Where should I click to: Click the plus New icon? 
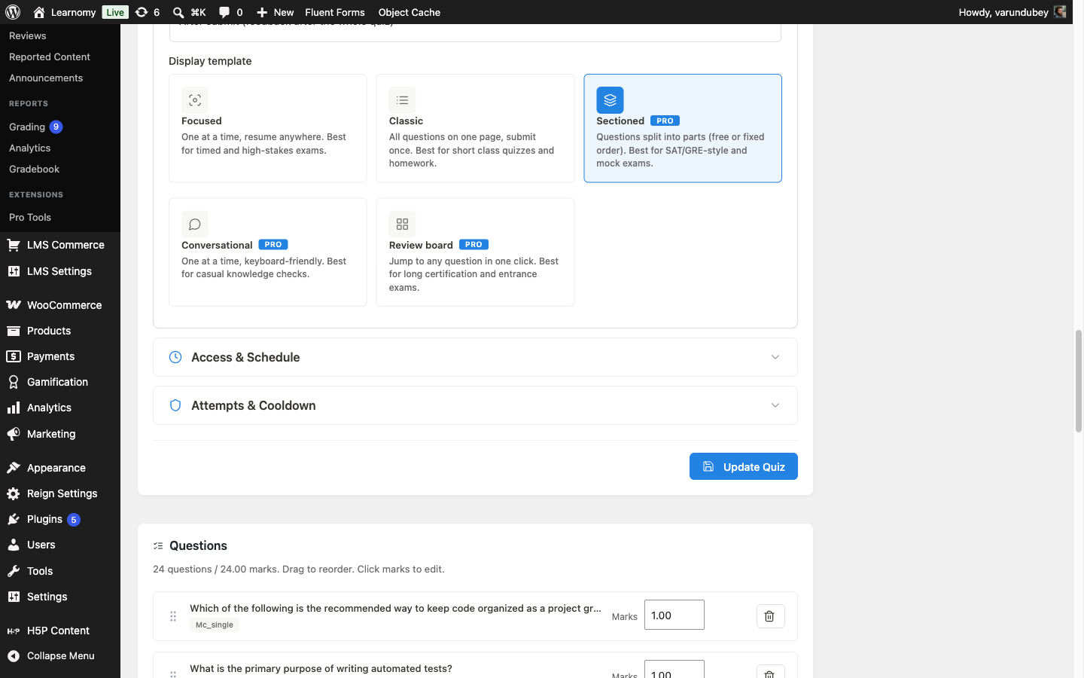coord(262,12)
